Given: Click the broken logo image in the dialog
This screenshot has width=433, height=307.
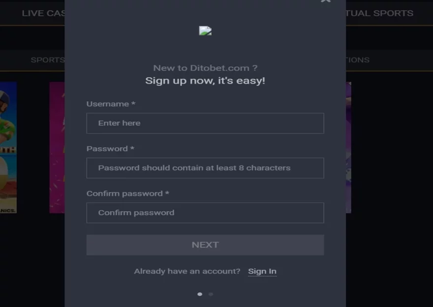Looking at the screenshot, I should coord(205,30).
